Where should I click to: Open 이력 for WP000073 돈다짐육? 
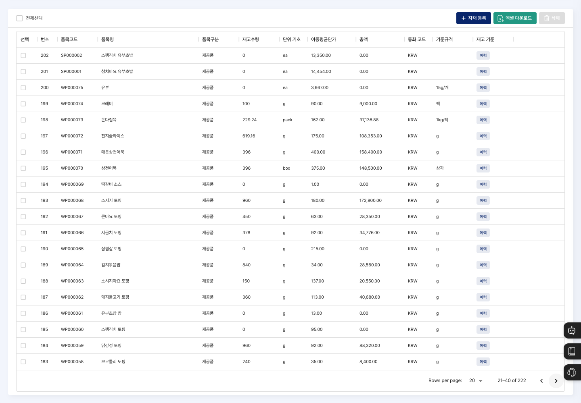click(483, 120)
